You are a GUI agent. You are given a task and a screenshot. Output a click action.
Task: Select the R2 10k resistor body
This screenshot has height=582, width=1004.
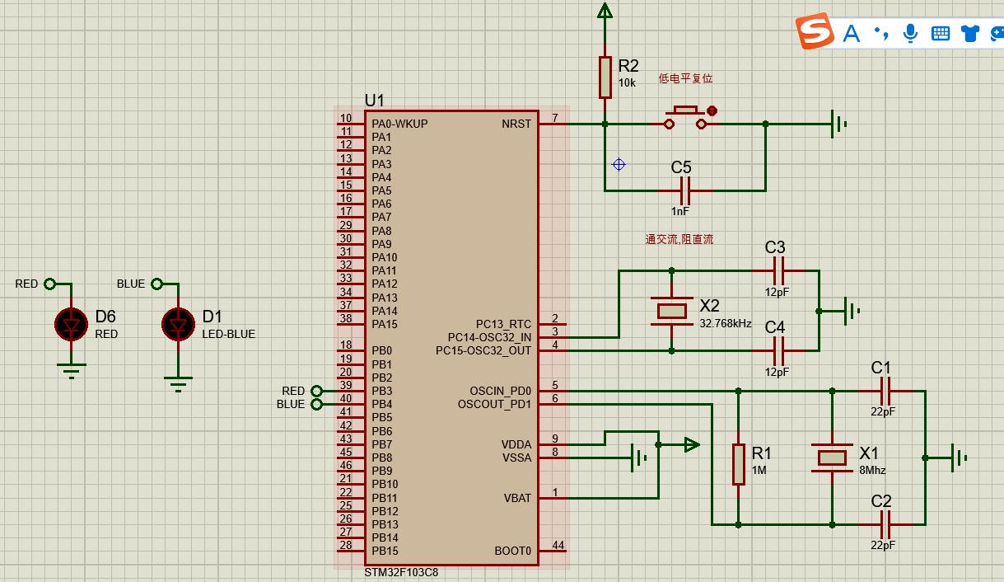605,77
